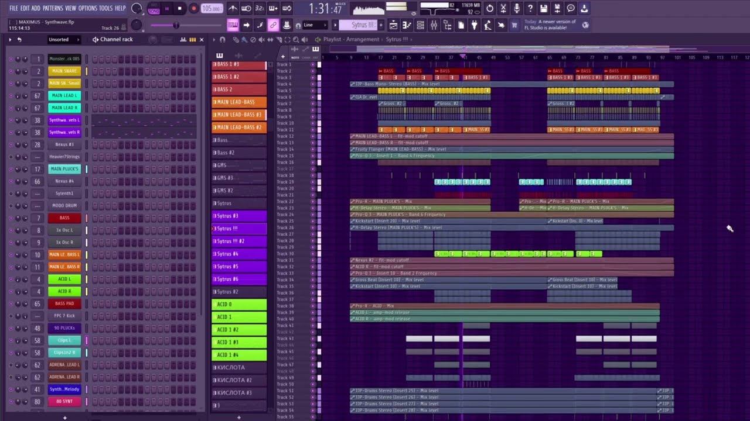Toggle loop recording icon
The height and width of the screenshot is (421, 750).
(287, 9)
